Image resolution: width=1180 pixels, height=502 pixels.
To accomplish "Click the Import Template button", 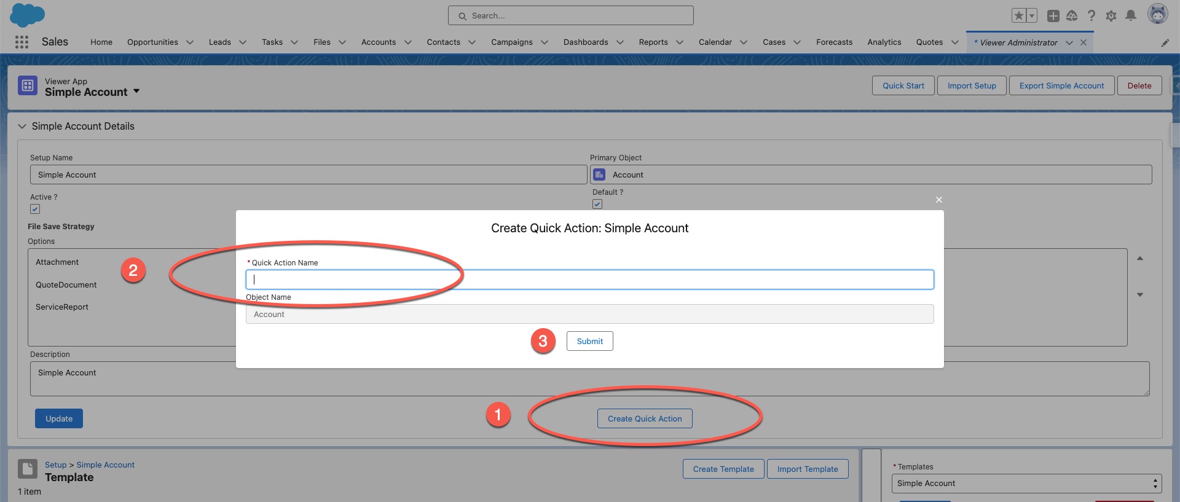I will click(808, 469).
